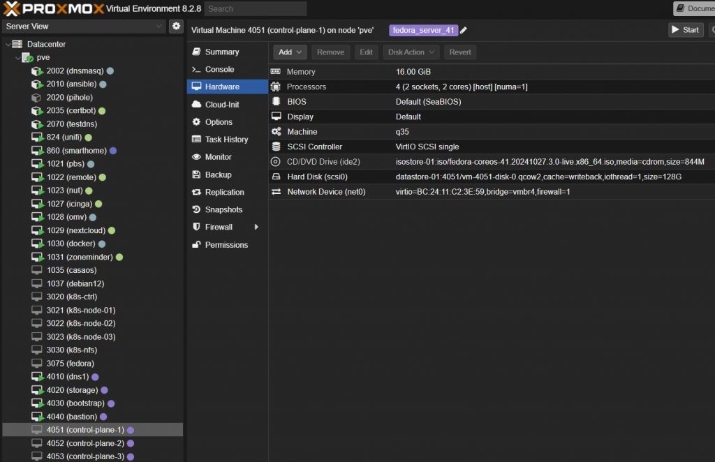The image size is (715, 462).
Task: Click the Network Device (net0) arrows icon
Action: click(x=276, y=192)
